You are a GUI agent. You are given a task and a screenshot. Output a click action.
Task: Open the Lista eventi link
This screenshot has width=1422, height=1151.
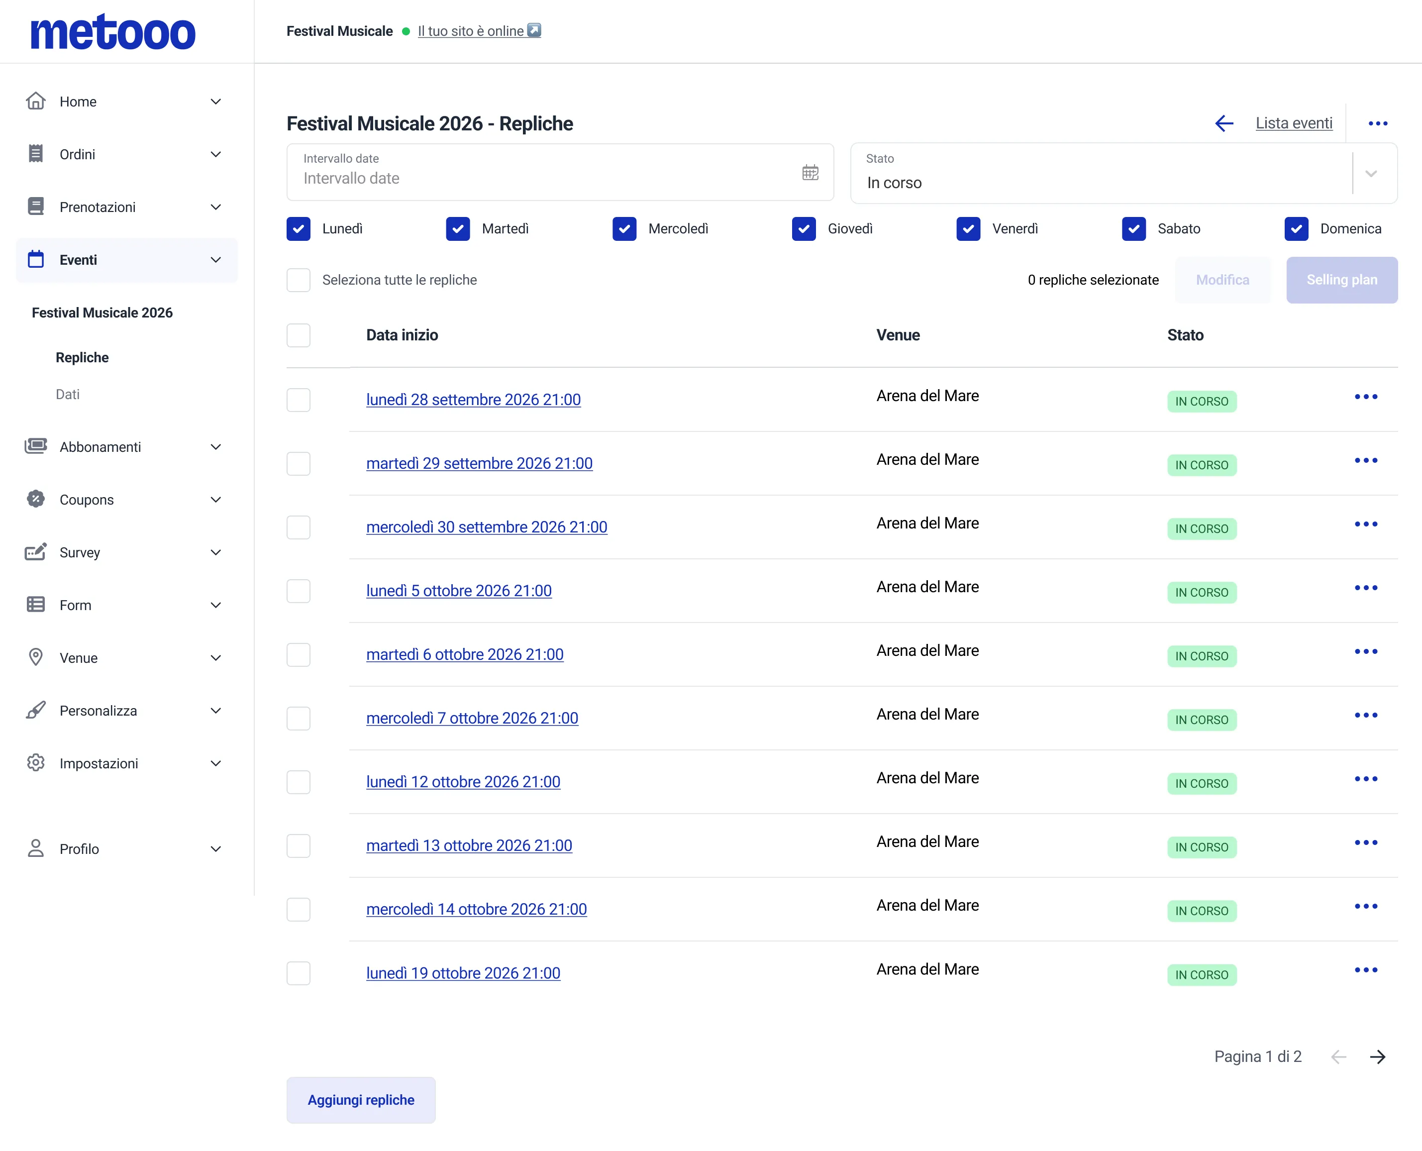point(1294,123)
